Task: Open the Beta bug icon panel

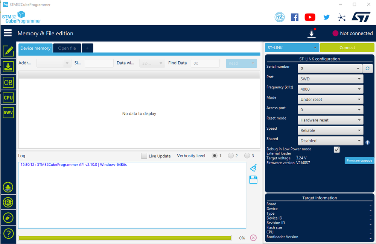Action: (x=8, y=187)
